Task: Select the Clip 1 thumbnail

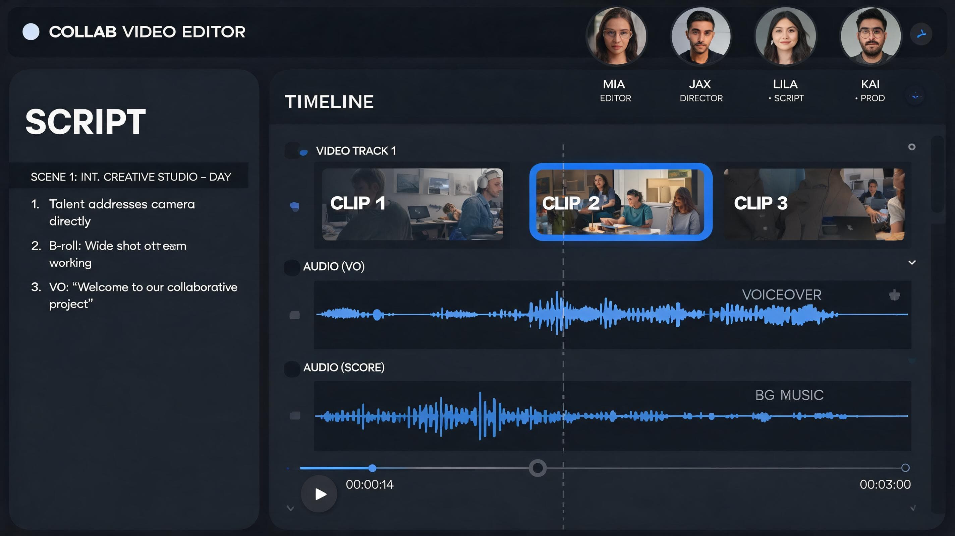Action: [412, 204]
